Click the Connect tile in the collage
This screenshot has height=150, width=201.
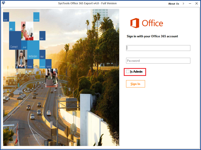15,40
